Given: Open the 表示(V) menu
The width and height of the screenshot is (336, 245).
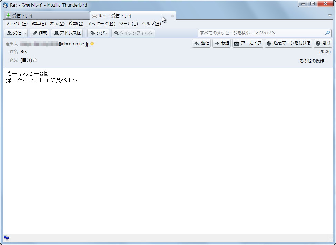Looking at the screenshot, I should 57,24.
